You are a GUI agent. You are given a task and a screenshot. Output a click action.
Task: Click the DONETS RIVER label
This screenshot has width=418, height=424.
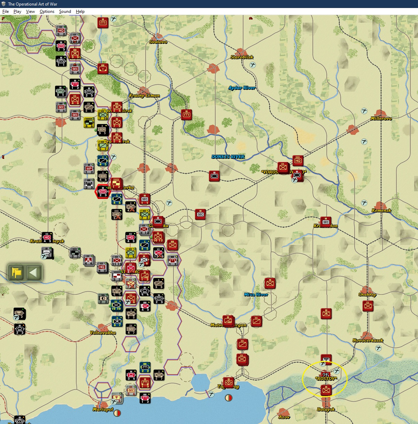coord(228,157)
